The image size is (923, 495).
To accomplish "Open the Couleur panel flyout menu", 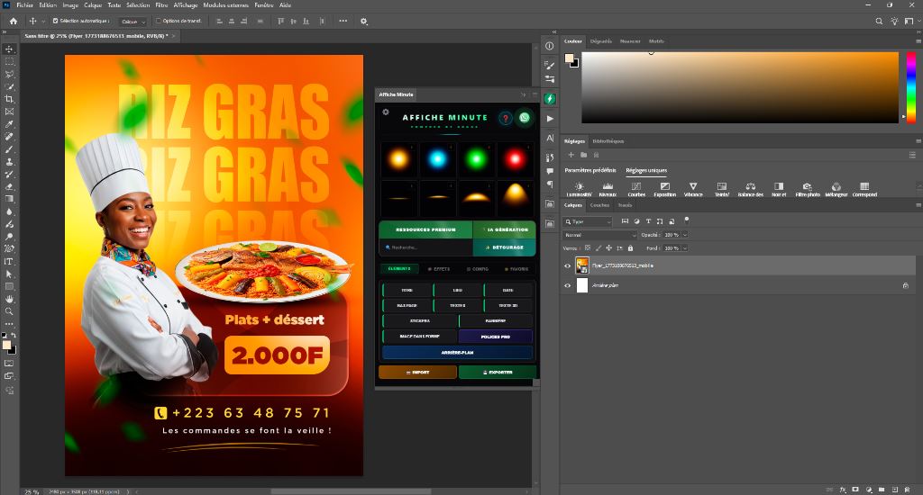I will [918, 41].
